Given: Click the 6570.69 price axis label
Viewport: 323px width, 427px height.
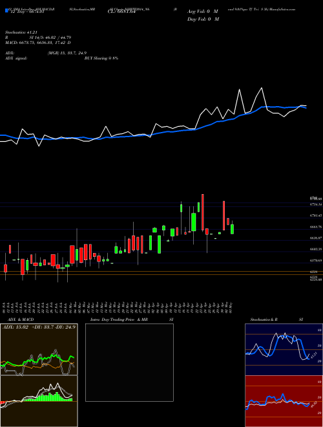Looking at the screenshot, I should tap(316, 261).
